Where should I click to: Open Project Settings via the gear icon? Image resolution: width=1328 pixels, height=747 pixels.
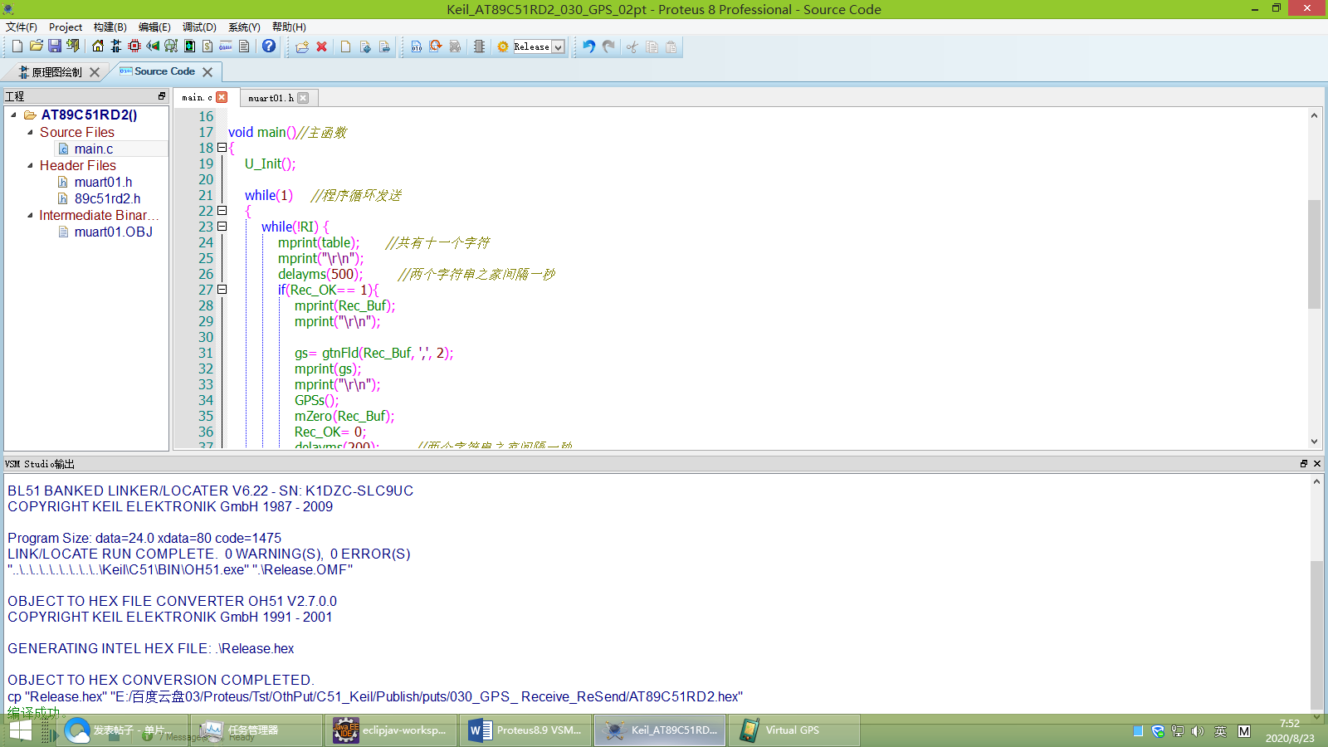pos(503,46)
